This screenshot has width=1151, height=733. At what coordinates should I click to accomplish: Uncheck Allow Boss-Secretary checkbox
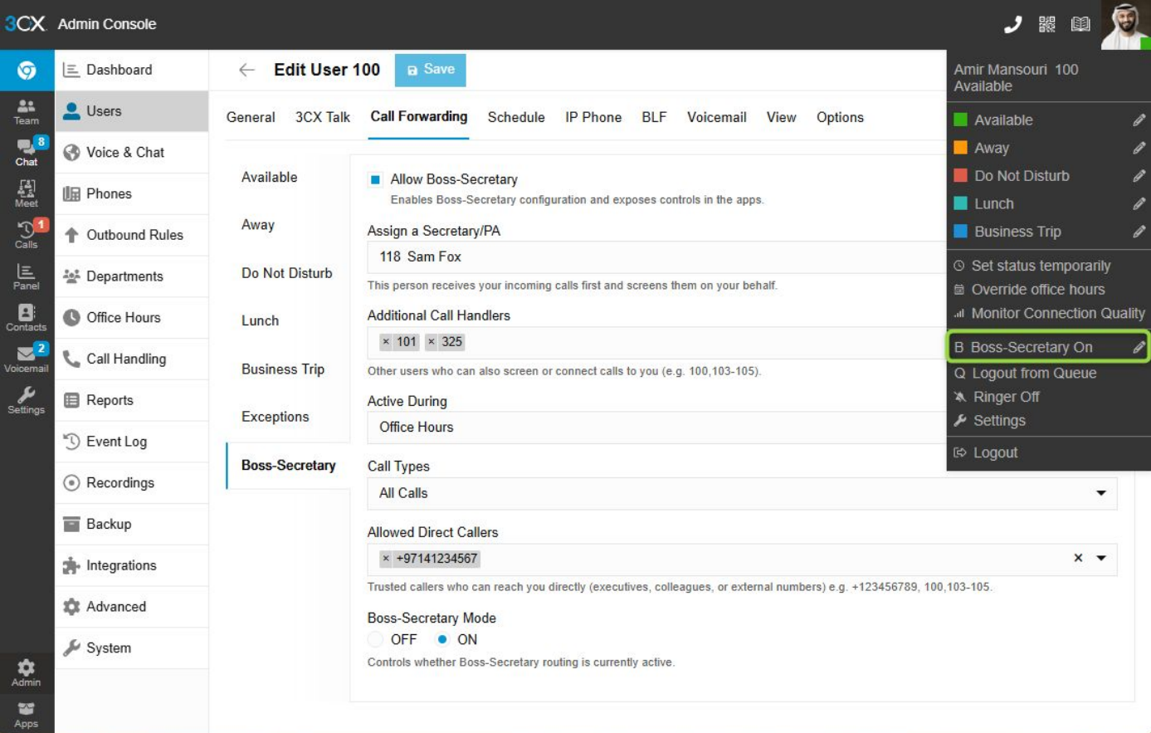(x=376, y=179)
